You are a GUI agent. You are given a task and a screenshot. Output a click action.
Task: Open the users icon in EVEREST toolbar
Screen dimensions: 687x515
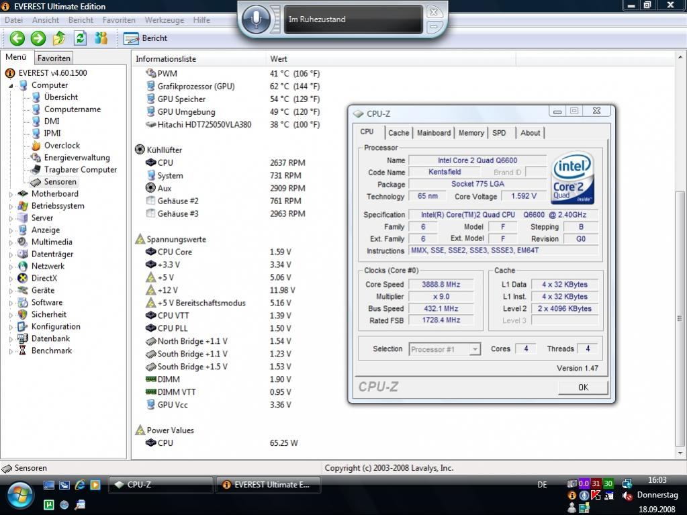click(x=101, y=38)
